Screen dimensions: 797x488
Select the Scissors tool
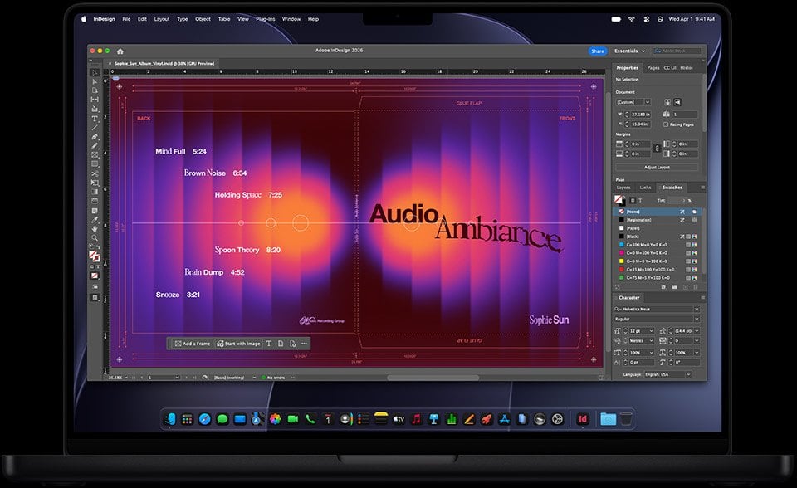coord(95,173)
